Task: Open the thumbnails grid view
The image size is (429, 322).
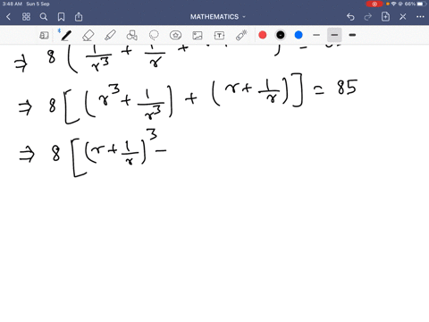Action: [x=26, y=17]
